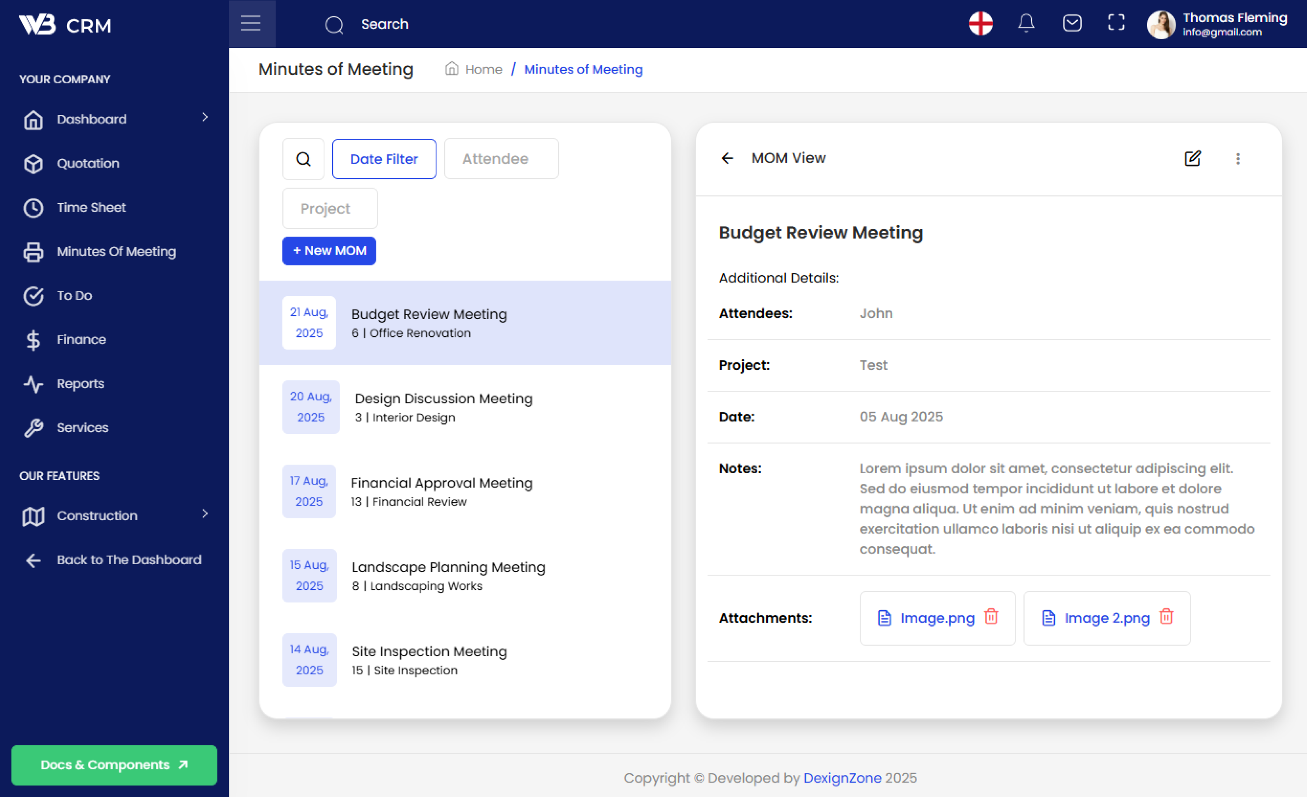The height and width of the screenshot is (797, 1307).
Task: Click the Attendee filter field
Action: (501, 159)
